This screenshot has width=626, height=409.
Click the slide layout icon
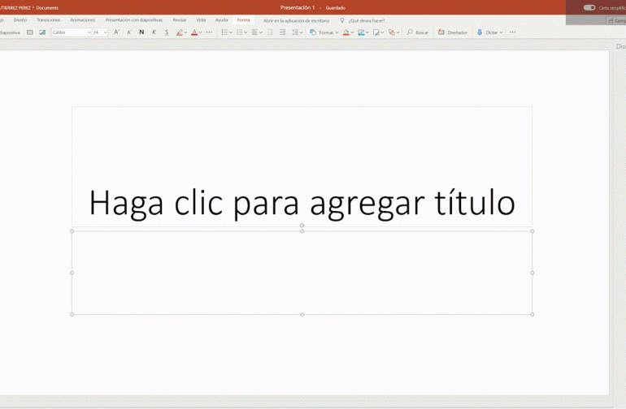[x=29, y=32]
